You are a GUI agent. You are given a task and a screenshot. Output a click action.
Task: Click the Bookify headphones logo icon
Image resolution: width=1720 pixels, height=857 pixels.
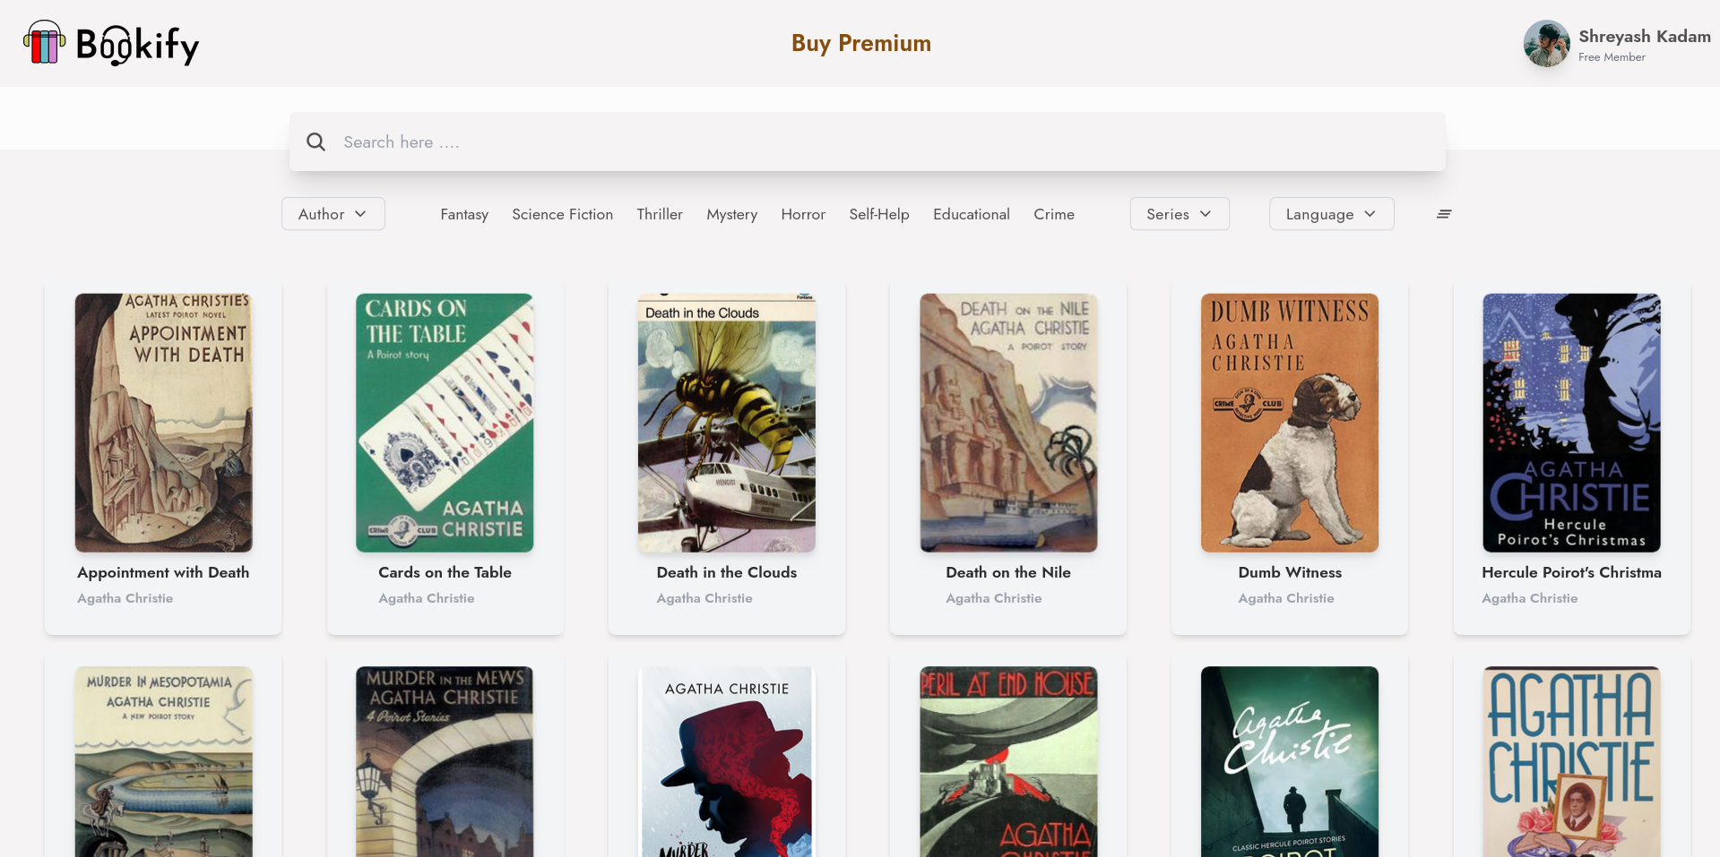[44, 43]
